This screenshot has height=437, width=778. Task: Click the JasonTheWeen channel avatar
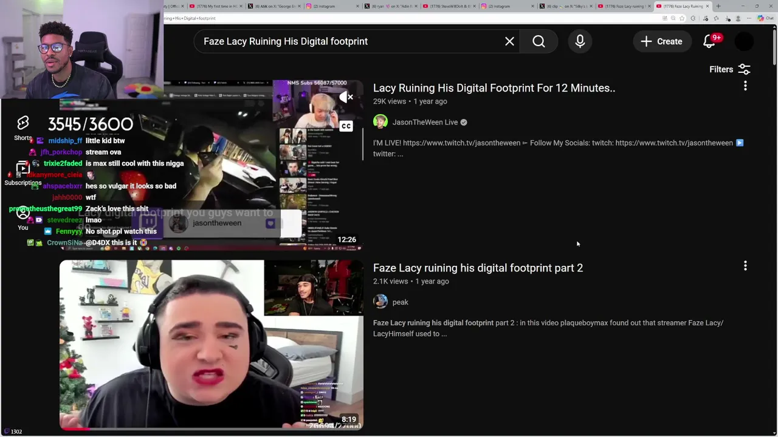tap(380, 122)
